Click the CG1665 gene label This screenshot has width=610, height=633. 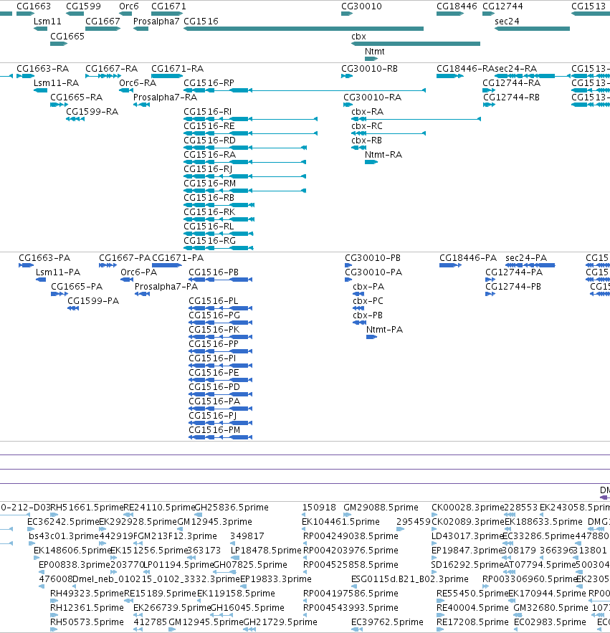coord(67,37)
